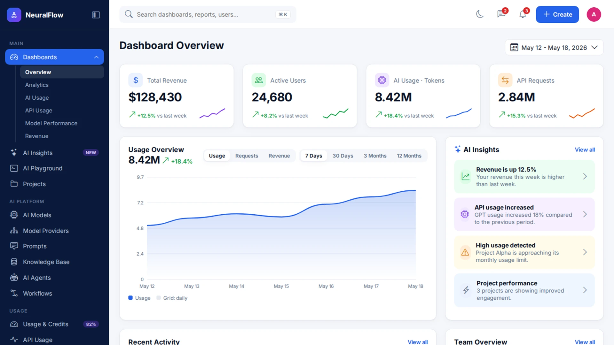Click View all in Team Overview

pos(585,342)
